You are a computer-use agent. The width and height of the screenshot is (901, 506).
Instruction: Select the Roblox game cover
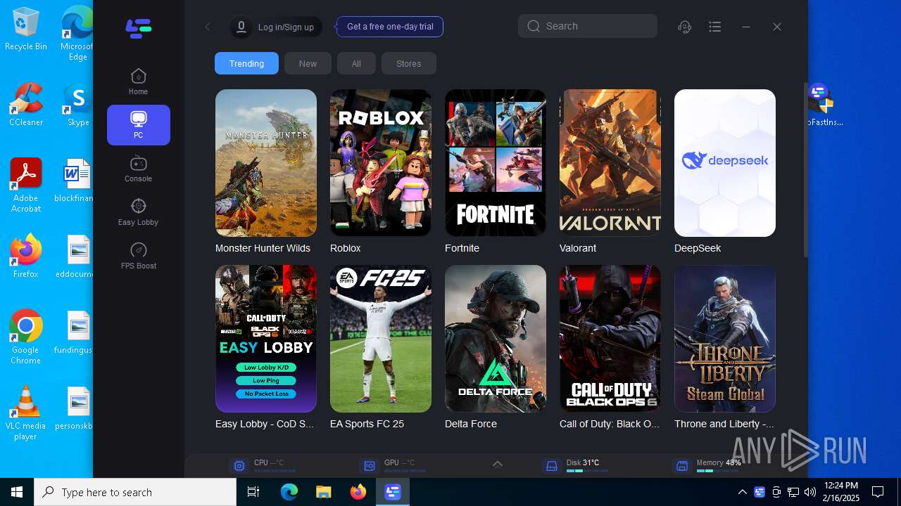click(381, 163)
